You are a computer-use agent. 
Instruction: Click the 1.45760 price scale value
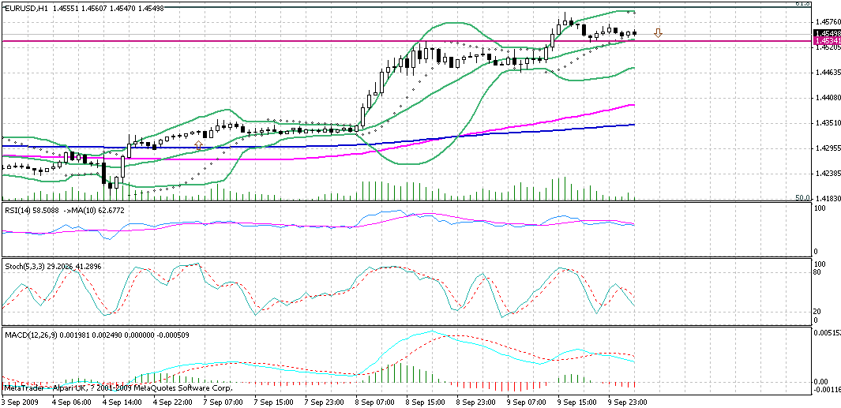(x=827, y=22)
